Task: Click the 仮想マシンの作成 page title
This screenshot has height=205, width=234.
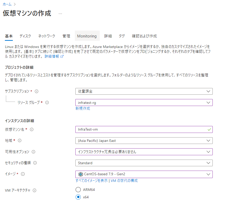Action: pos(27,13)
